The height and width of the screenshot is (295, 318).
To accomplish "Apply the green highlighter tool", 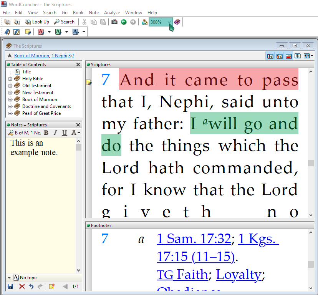I will (x=58, y=32).
